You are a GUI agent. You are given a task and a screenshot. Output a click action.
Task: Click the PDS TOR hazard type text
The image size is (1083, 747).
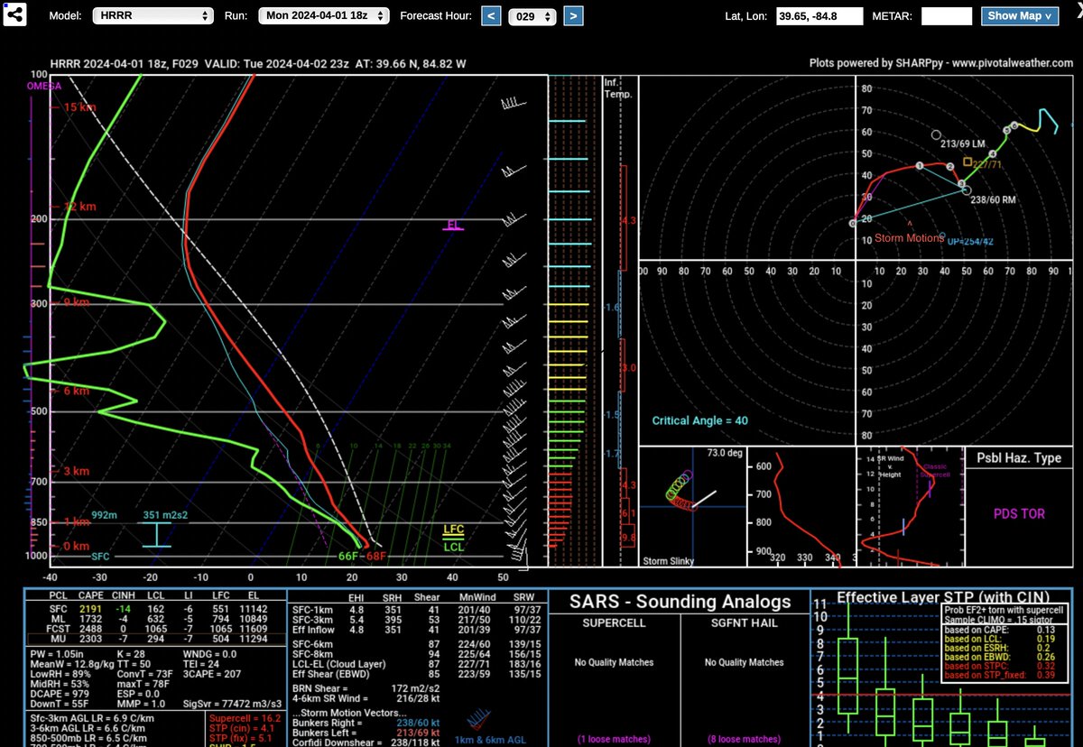[x=1019, y=513]
